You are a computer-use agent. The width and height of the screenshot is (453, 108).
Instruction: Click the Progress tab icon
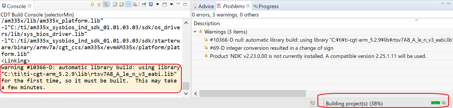point(256,6)
